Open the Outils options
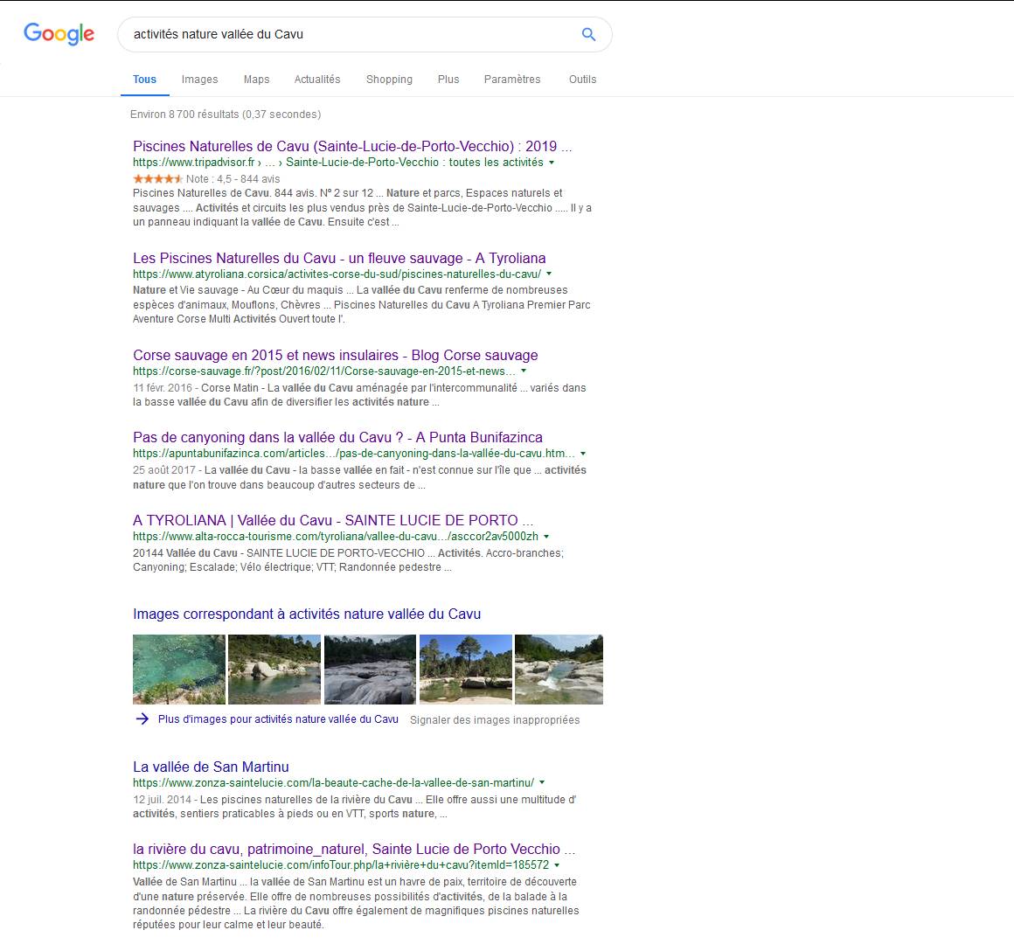The height and width of the screenshot is (944, 1014). [x=582, y=80]
